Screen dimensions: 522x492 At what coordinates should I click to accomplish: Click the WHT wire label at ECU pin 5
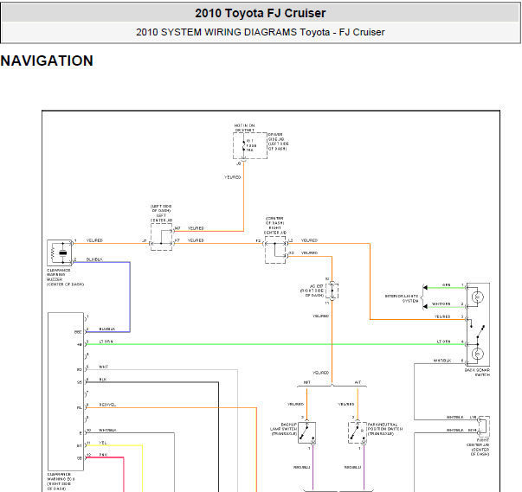[104, 367]
